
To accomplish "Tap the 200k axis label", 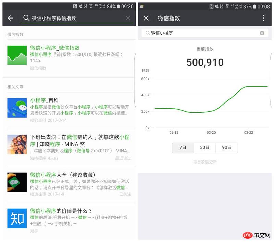I will pyautogui.click(x=145, y=111).
